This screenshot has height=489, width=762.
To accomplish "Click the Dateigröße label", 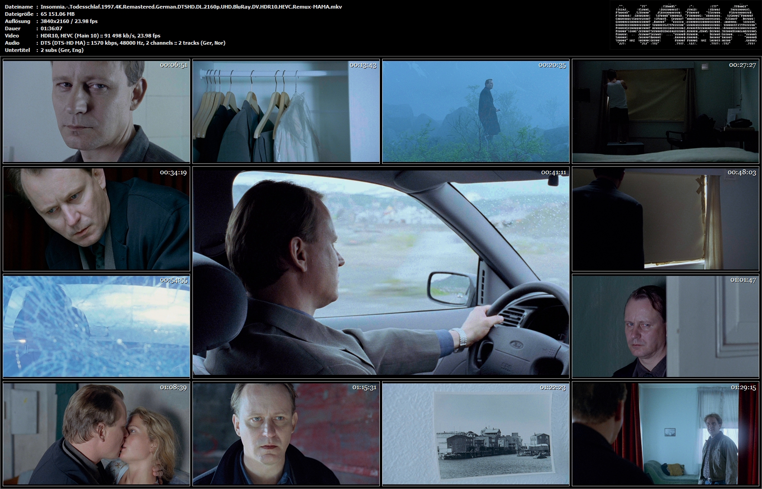I will (19, 14).
